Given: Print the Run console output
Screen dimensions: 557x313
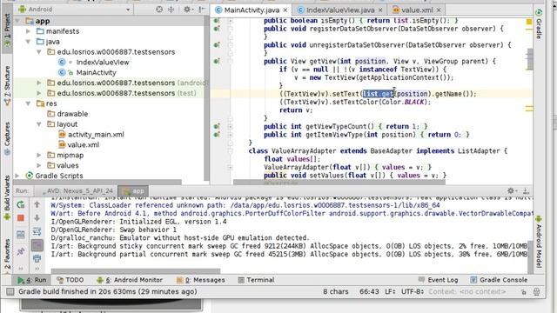Looking at the screenshot, I should pyautogui.click(x=37, y=258).
